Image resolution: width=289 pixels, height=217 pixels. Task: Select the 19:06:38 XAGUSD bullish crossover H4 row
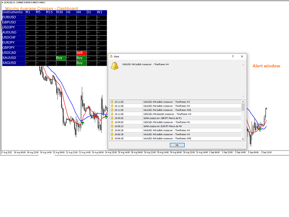[176, 130]
